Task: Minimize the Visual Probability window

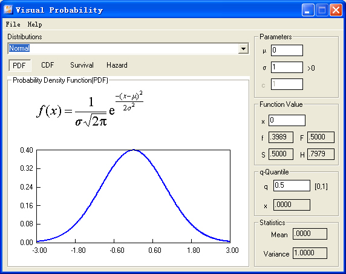Action: [x=308, y=10]
